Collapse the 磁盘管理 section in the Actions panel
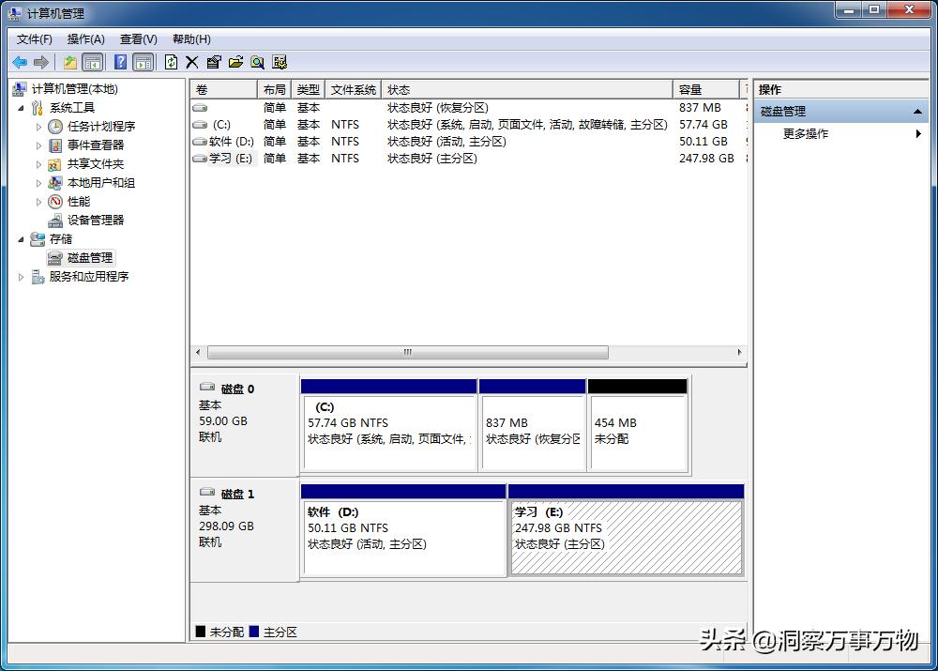The width and height of the screenshot is (938, 671). 917,111
